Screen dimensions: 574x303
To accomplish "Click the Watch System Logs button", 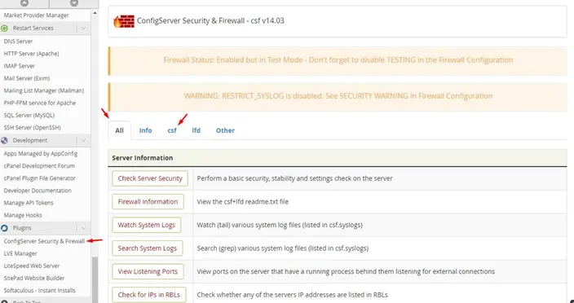I will click(x=147, y=225).
